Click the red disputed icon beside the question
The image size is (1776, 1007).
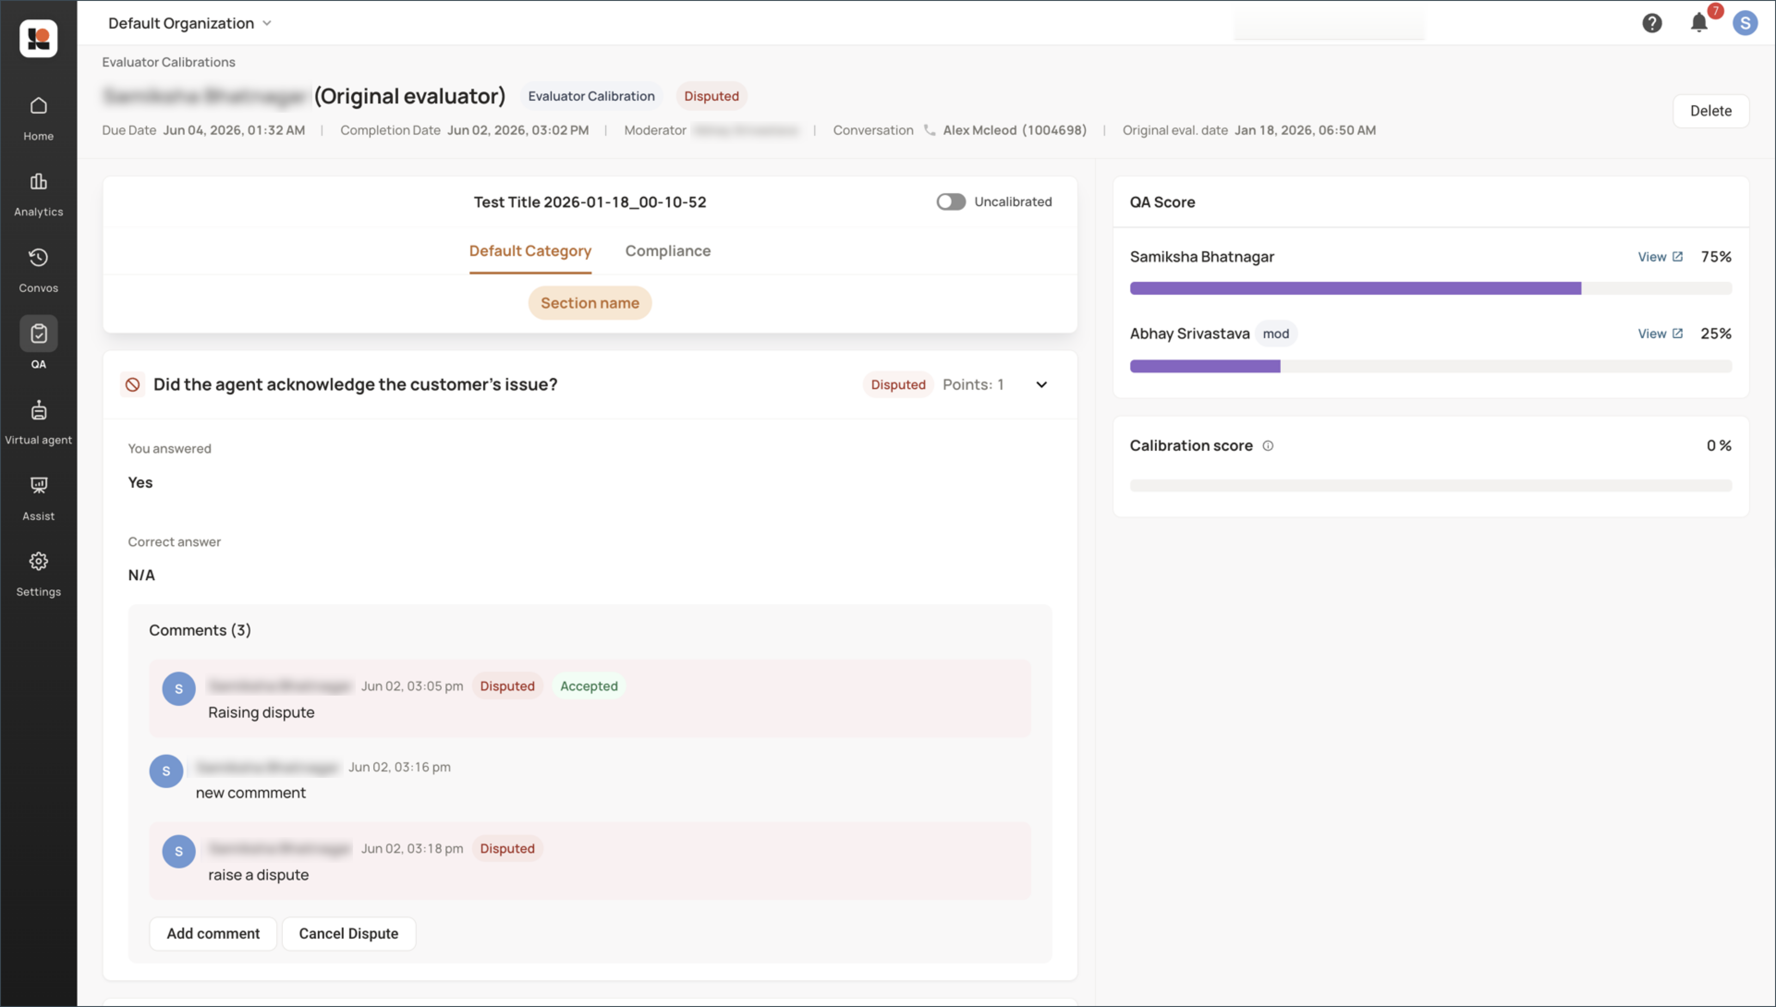[x=132, y=384]
